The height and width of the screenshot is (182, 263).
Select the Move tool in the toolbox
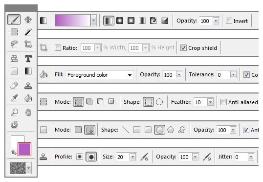pos(28,20)
